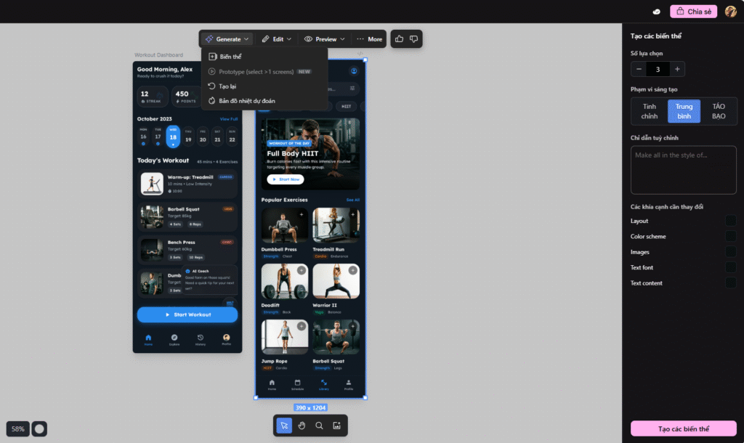Click the magnifier search tool
Image resolution: width=744 pixels, height=443 pixels.
[319, 426]
